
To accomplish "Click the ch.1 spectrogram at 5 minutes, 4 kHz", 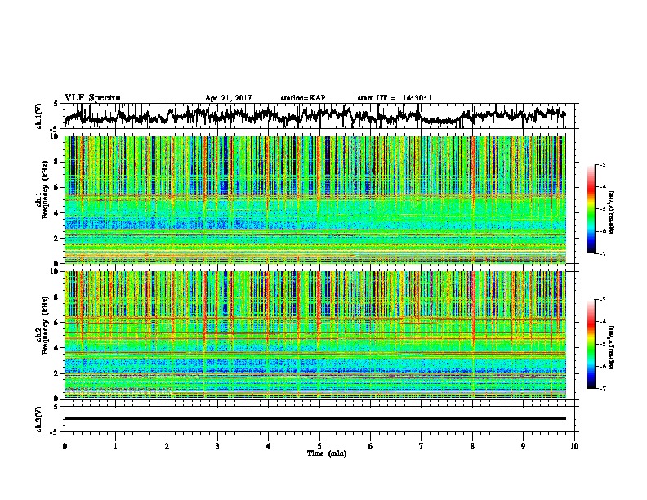I will [319, 213].
